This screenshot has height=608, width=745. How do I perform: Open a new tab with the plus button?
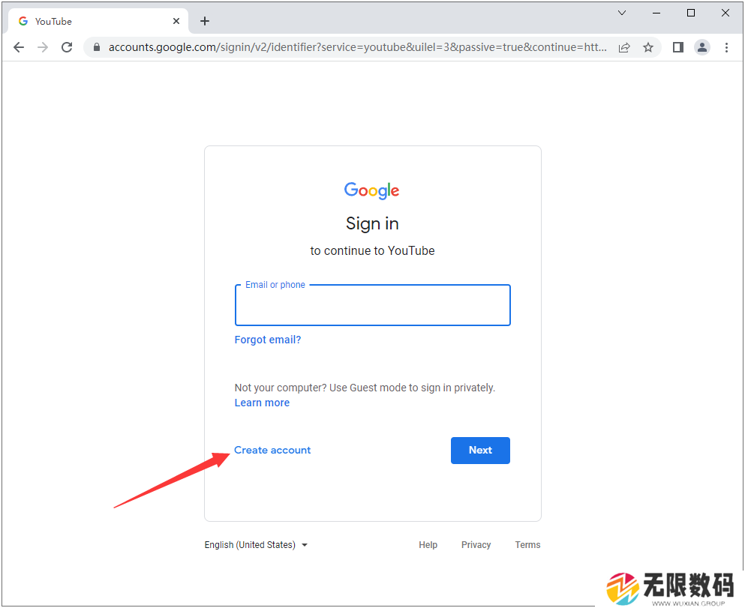click(204, 21)
